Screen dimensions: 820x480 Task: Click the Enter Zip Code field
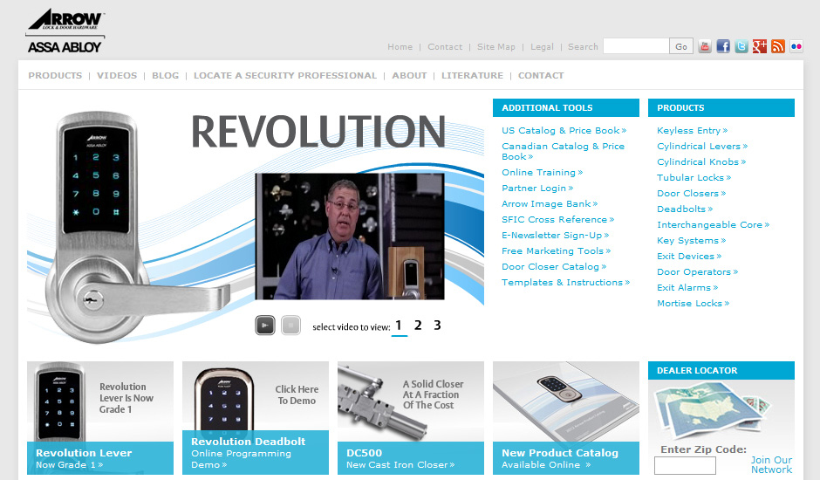685,466
